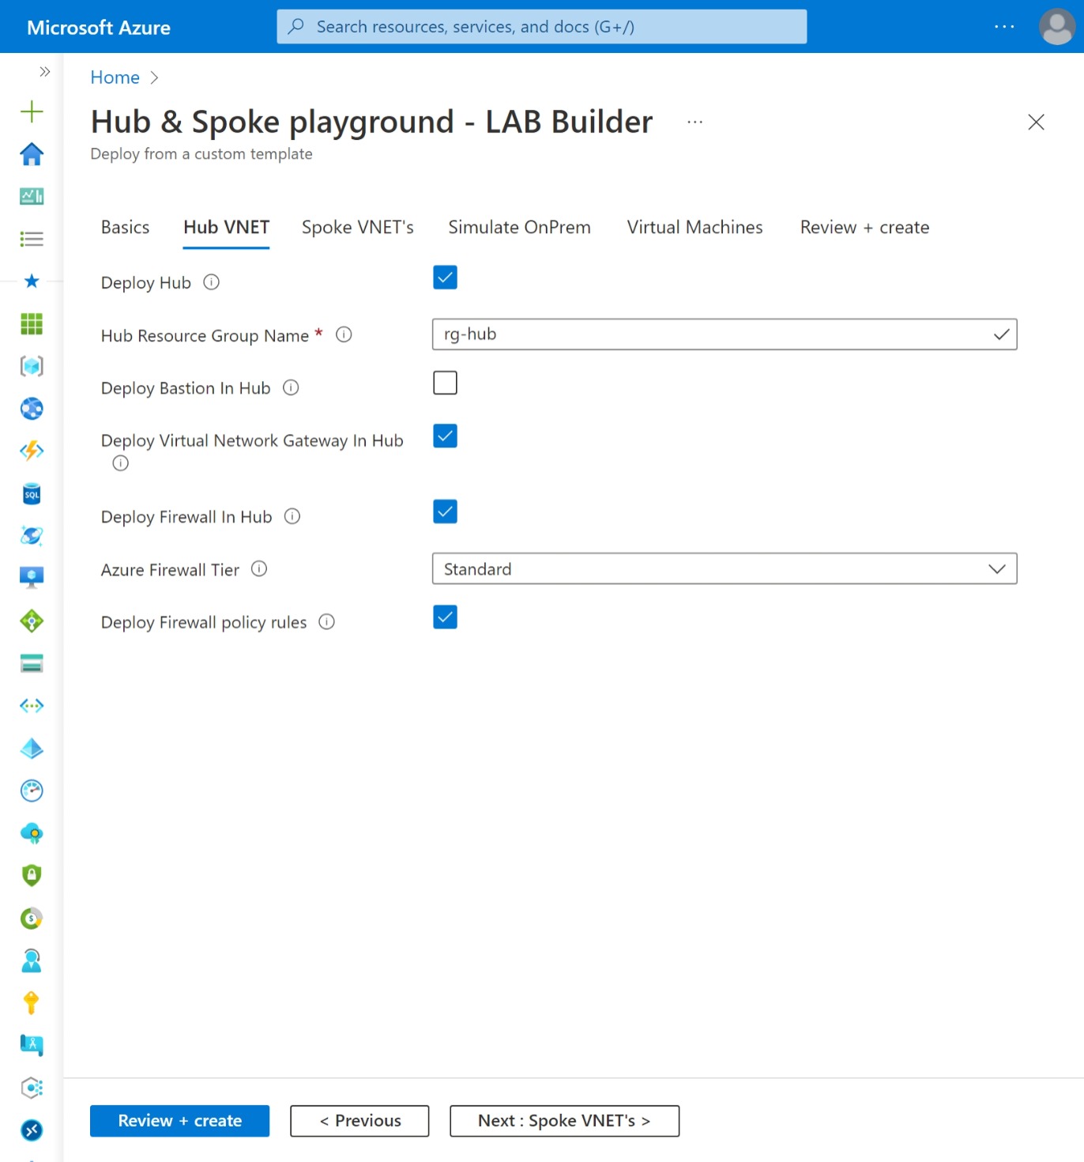Viewport: 1084px width, 1162px height.
Task: Click Next : Spoke VNET's button
Action: click(565, 1121)
